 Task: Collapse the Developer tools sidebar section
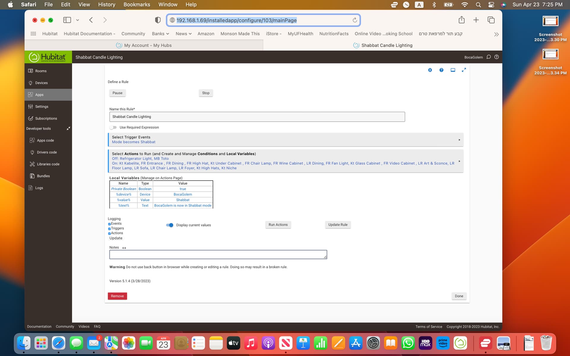(68, 128)
